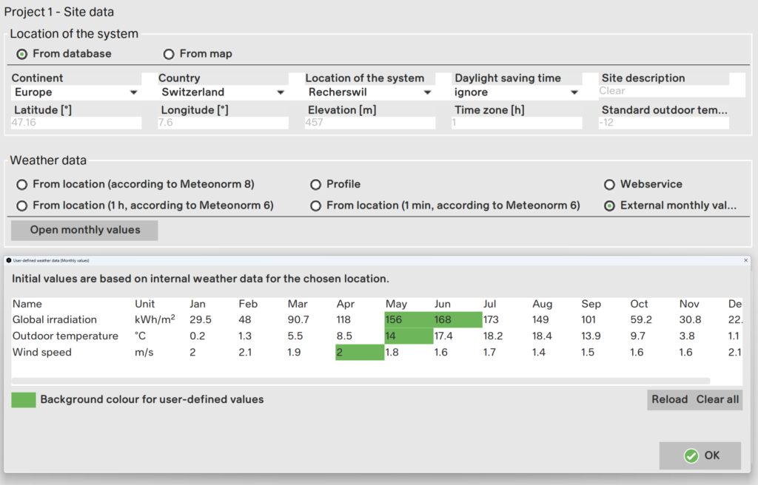Image resolution: width=758 pixels, height=485 pixels.
Task: Click the Reload button
Action: [669, 399]
